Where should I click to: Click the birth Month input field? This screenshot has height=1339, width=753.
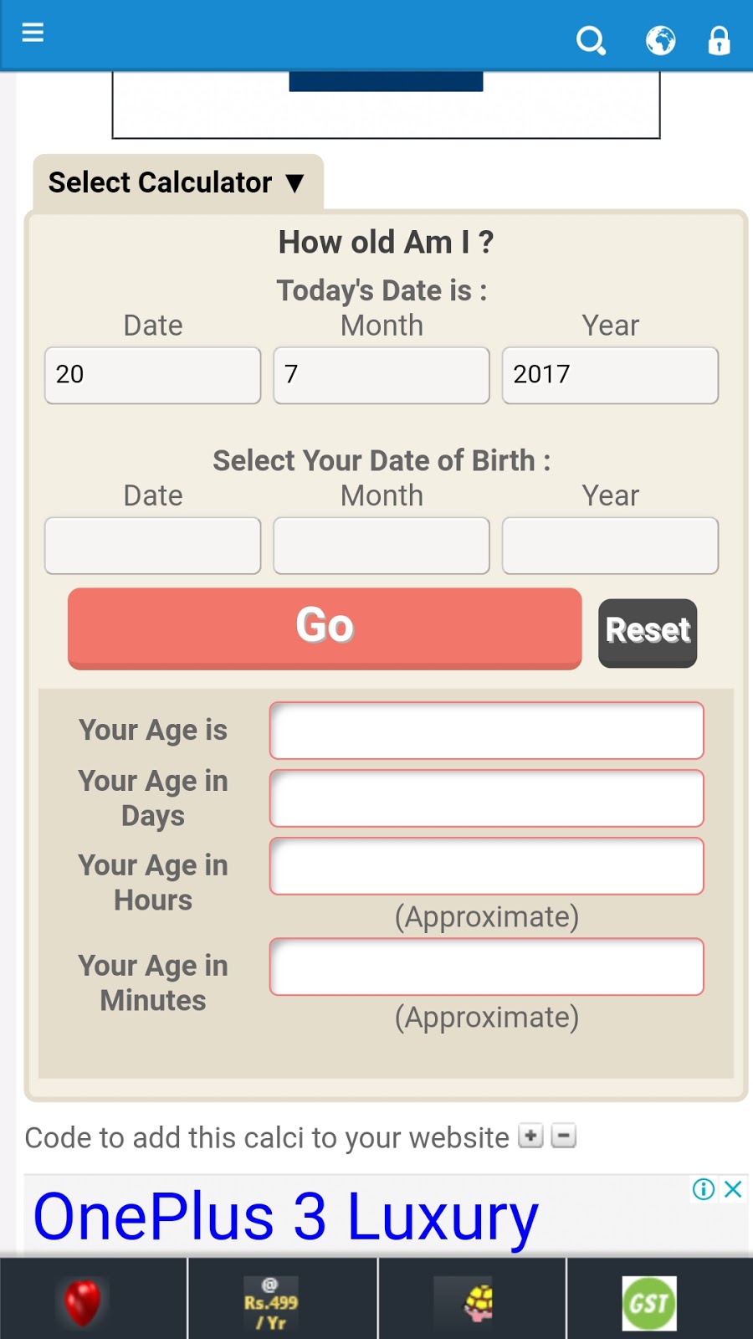(382, 546)
